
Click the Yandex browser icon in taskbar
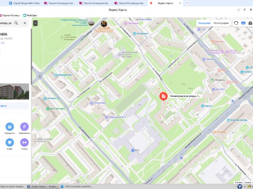coord(240,187)
